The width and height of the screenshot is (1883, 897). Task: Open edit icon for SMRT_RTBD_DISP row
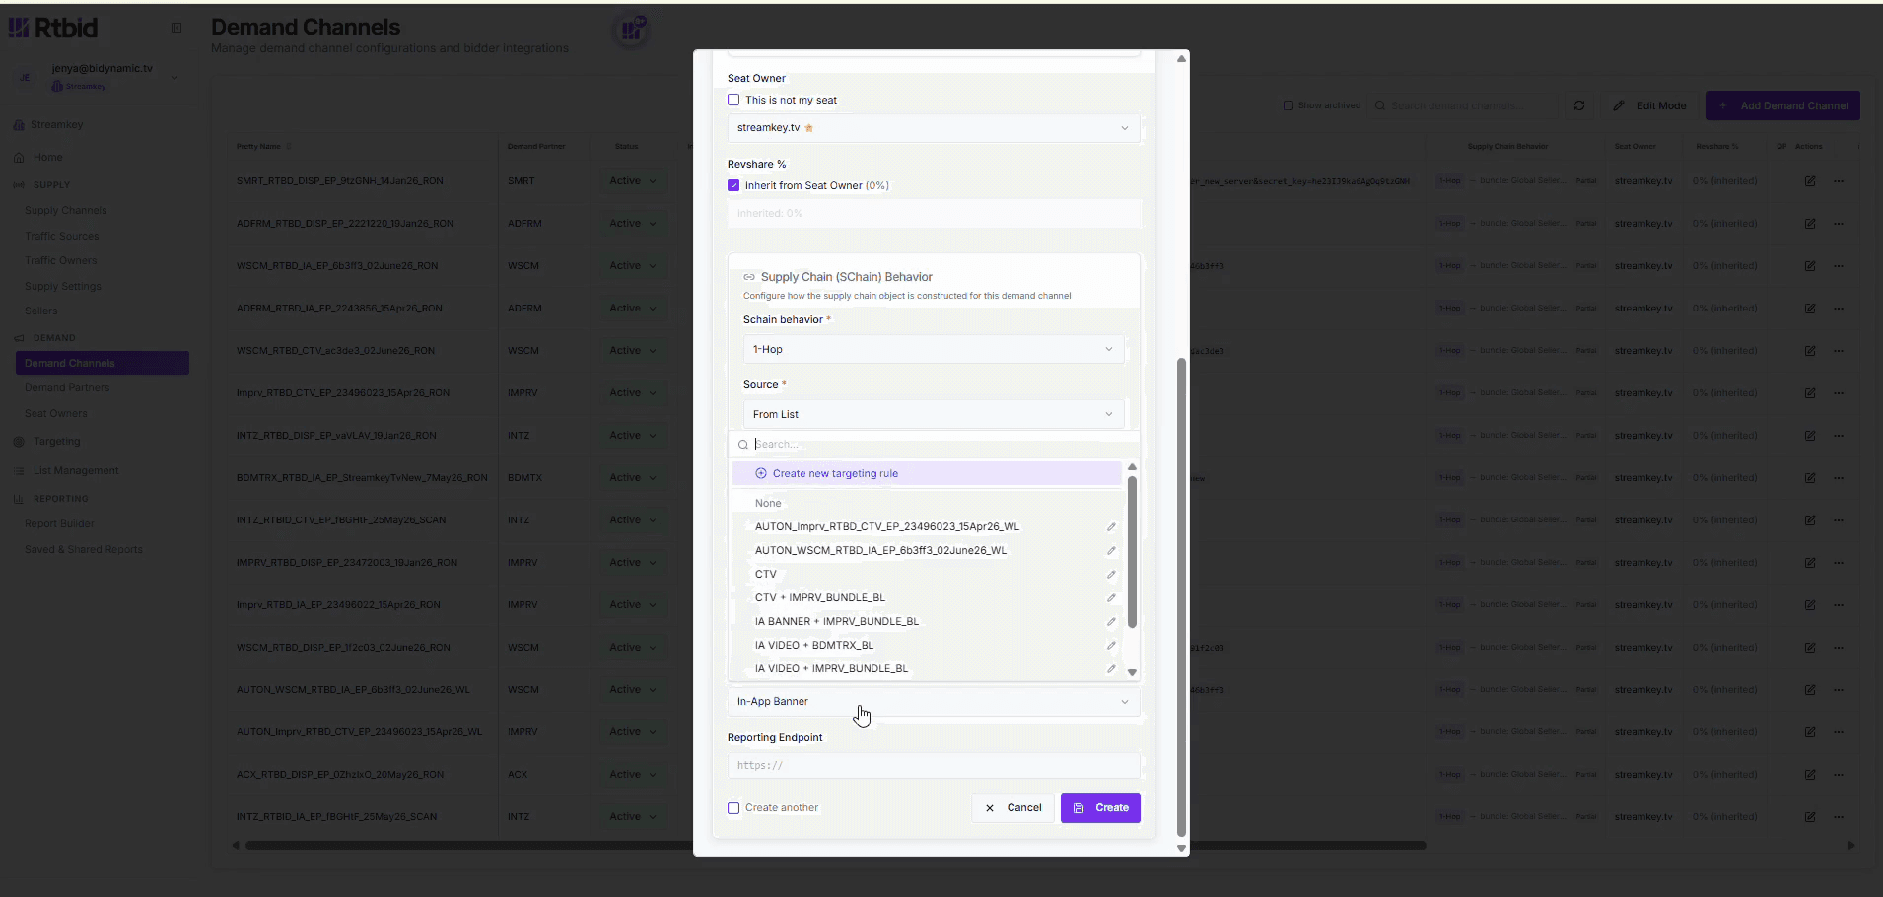point(1810,181)
